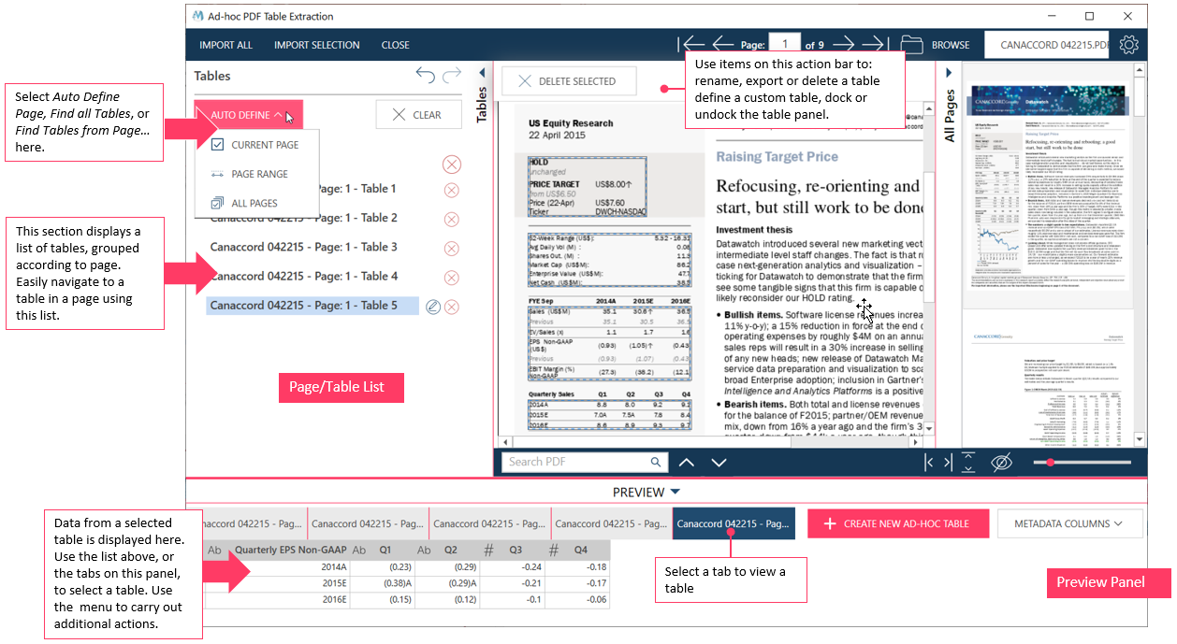Collapse the Tables side panel arrow
The width and height of the screenshot is (1177, 644).
click(483, 72)
